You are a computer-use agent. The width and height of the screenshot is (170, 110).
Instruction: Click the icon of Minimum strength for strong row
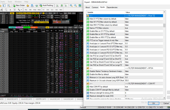(x=88, y=93)
